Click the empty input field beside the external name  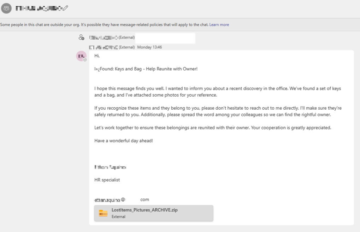pos(165,37)
